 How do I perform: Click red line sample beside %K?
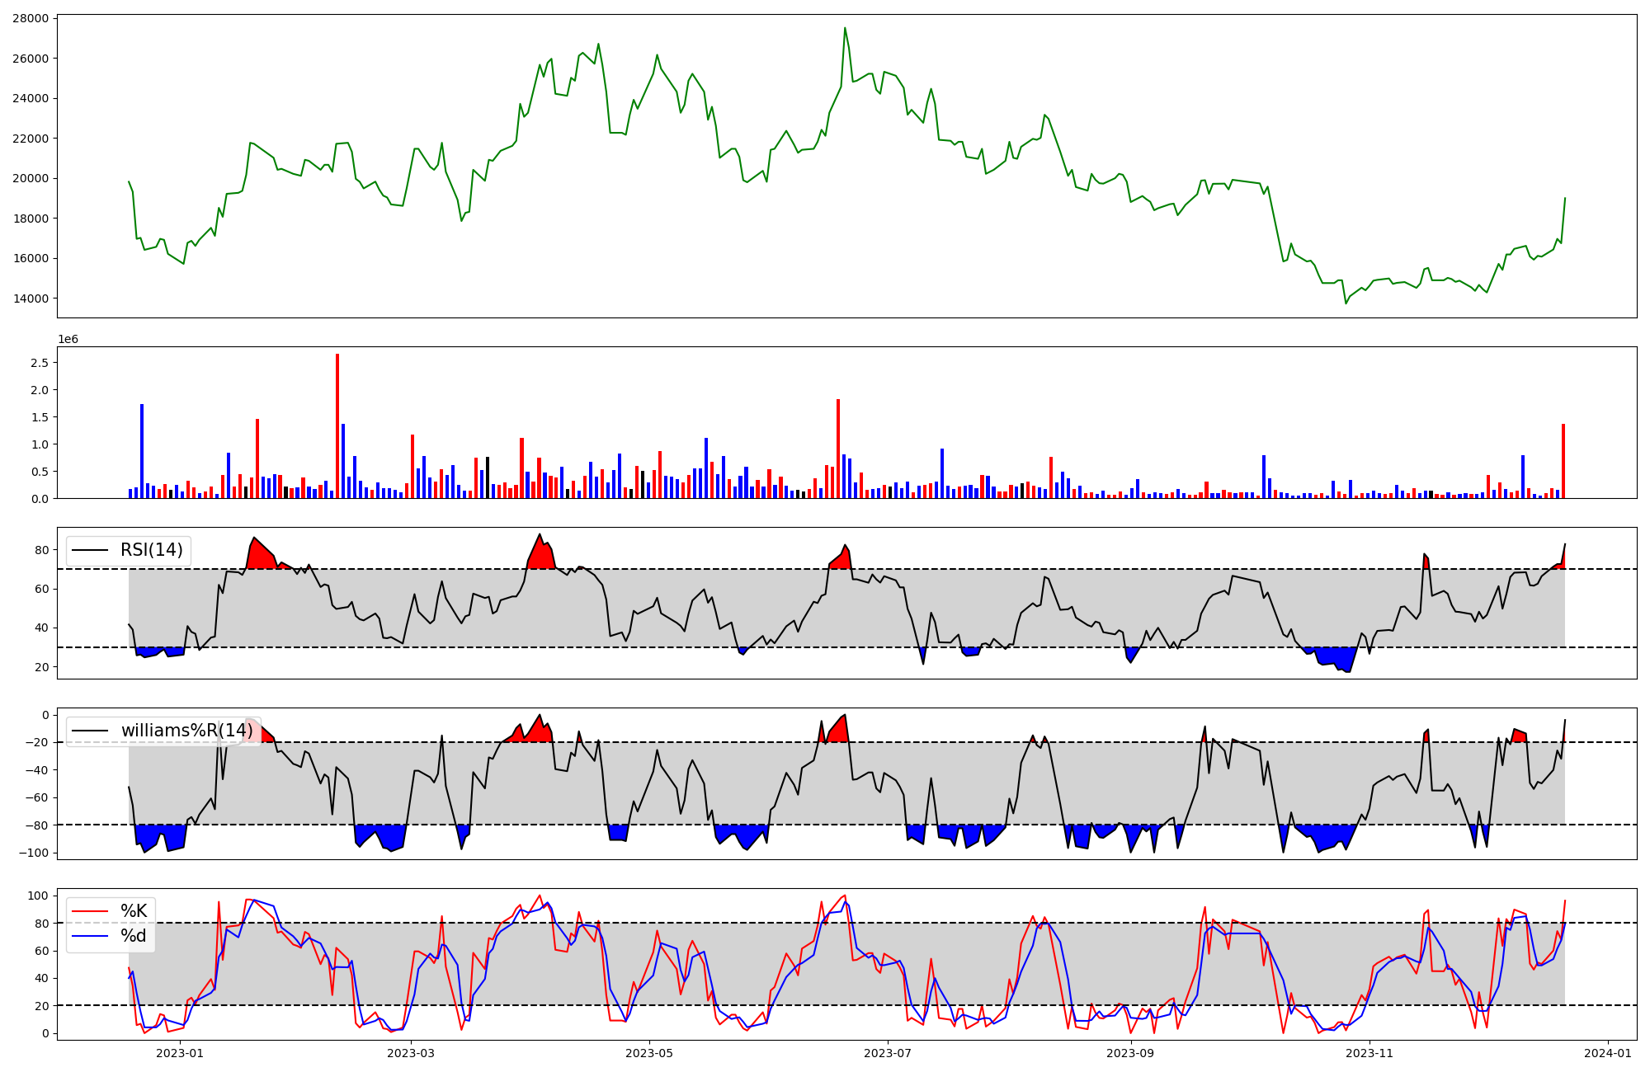pyautogui.click(x=91, y=911)
